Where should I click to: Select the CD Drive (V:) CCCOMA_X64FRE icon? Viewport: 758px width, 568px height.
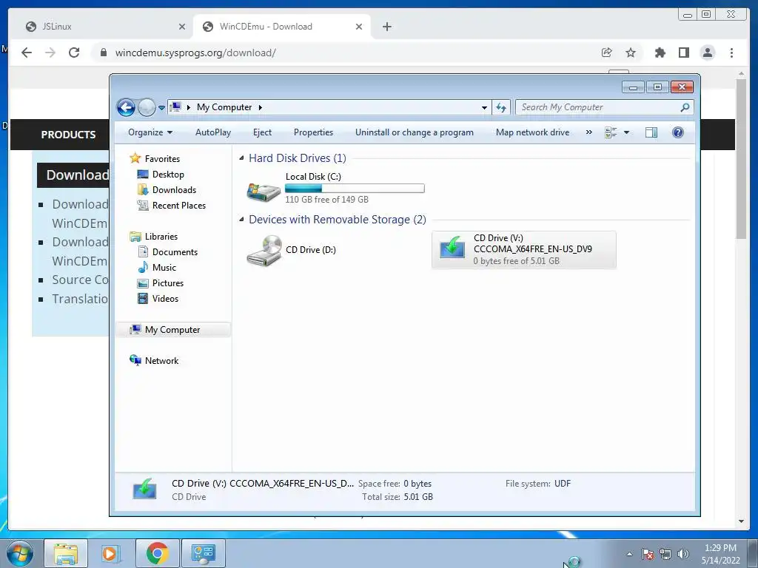click(452, 248)
